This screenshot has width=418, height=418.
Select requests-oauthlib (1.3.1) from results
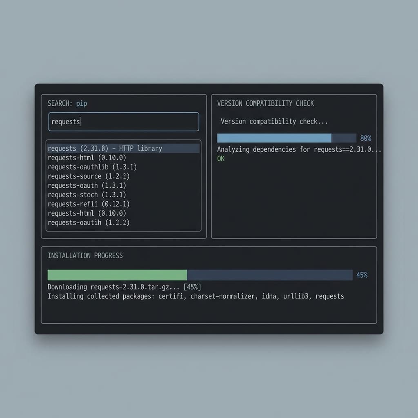coord(92,167)
